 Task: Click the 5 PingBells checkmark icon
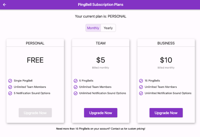[76, 81]
